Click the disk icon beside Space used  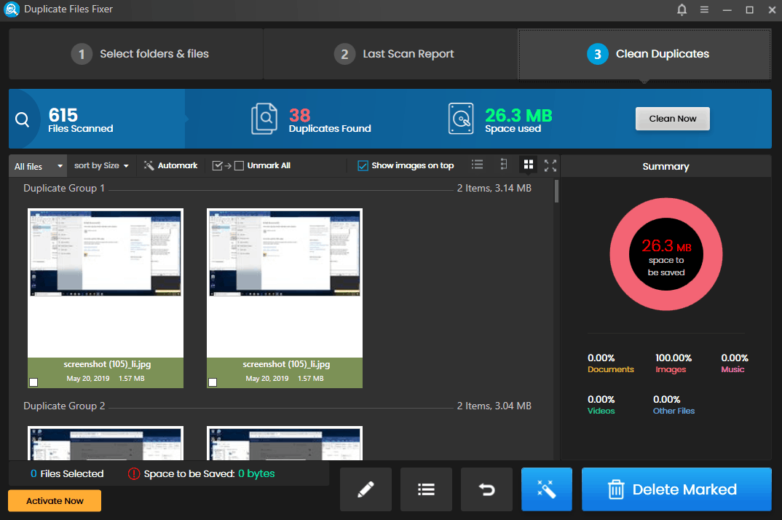461,119
